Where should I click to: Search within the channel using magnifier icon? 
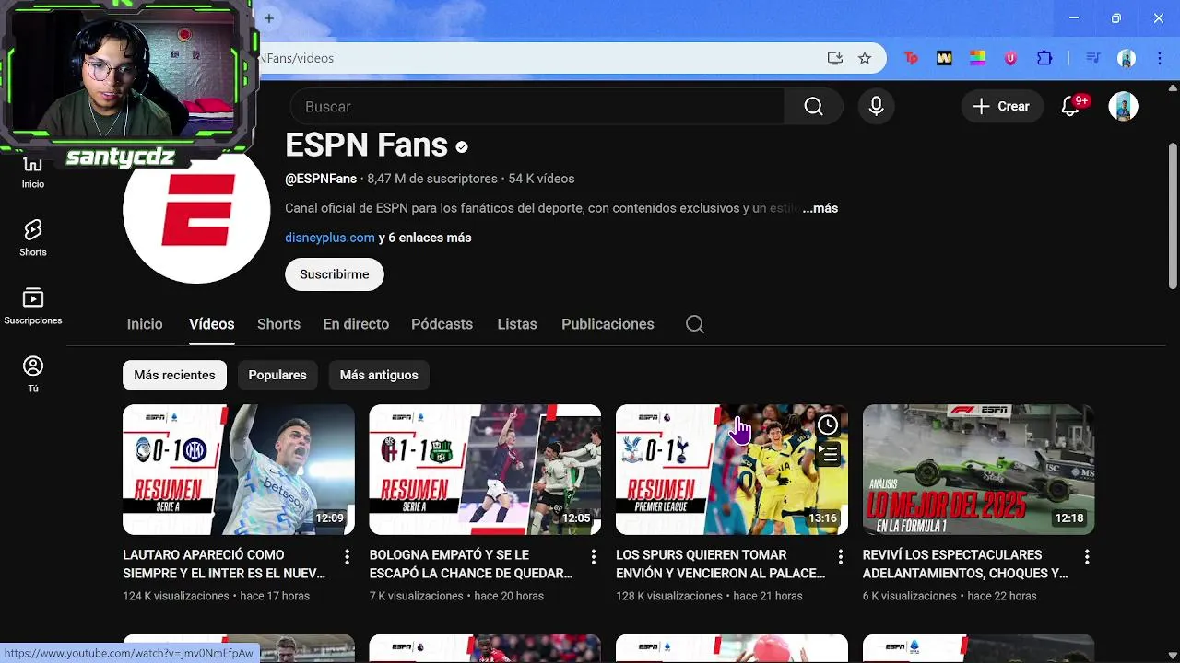[695, 324]
